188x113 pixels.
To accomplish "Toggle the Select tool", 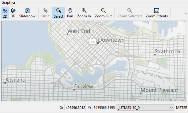I will point(58,13).
